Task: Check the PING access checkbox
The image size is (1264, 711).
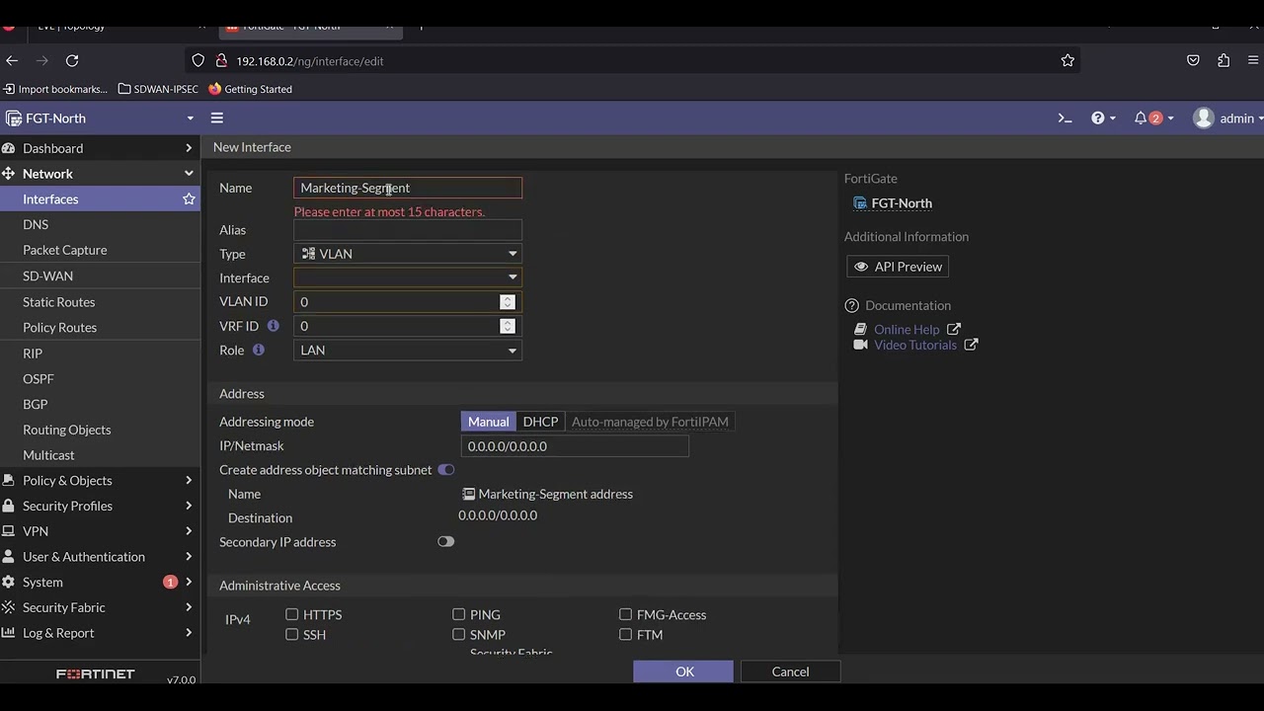Action: (459, 614)
